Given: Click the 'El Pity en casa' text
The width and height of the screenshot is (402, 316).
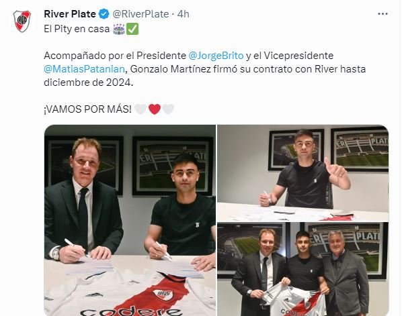Looking at the screenshot, I should coord(77,29).
